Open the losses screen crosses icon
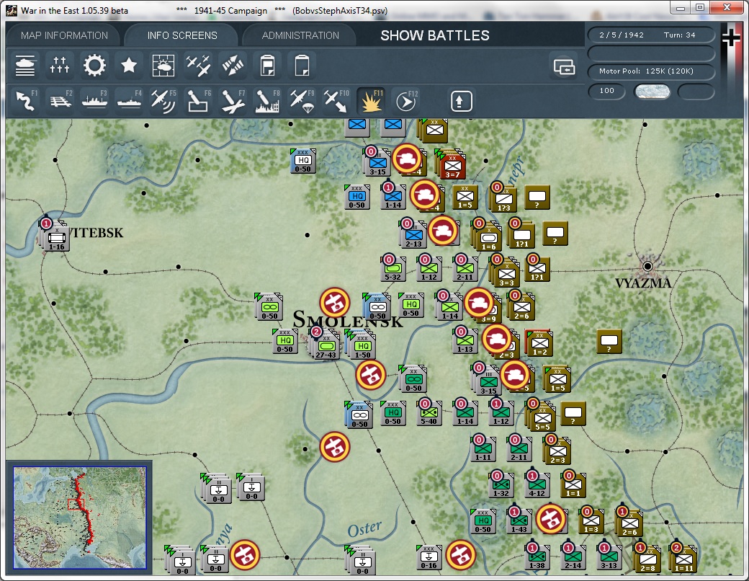Viewport: 749px width, 581px height. [60, 66]
